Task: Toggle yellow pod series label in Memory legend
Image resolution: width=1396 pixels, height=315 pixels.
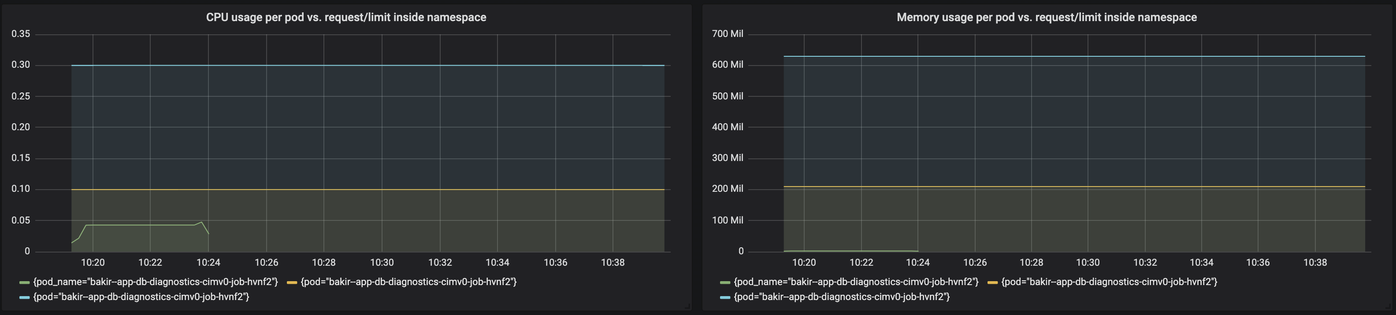Action: [1109, 282]
